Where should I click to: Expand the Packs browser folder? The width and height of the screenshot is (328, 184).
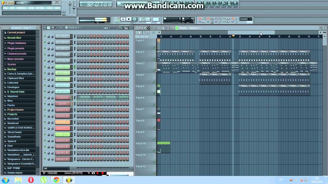coord(11,105)
